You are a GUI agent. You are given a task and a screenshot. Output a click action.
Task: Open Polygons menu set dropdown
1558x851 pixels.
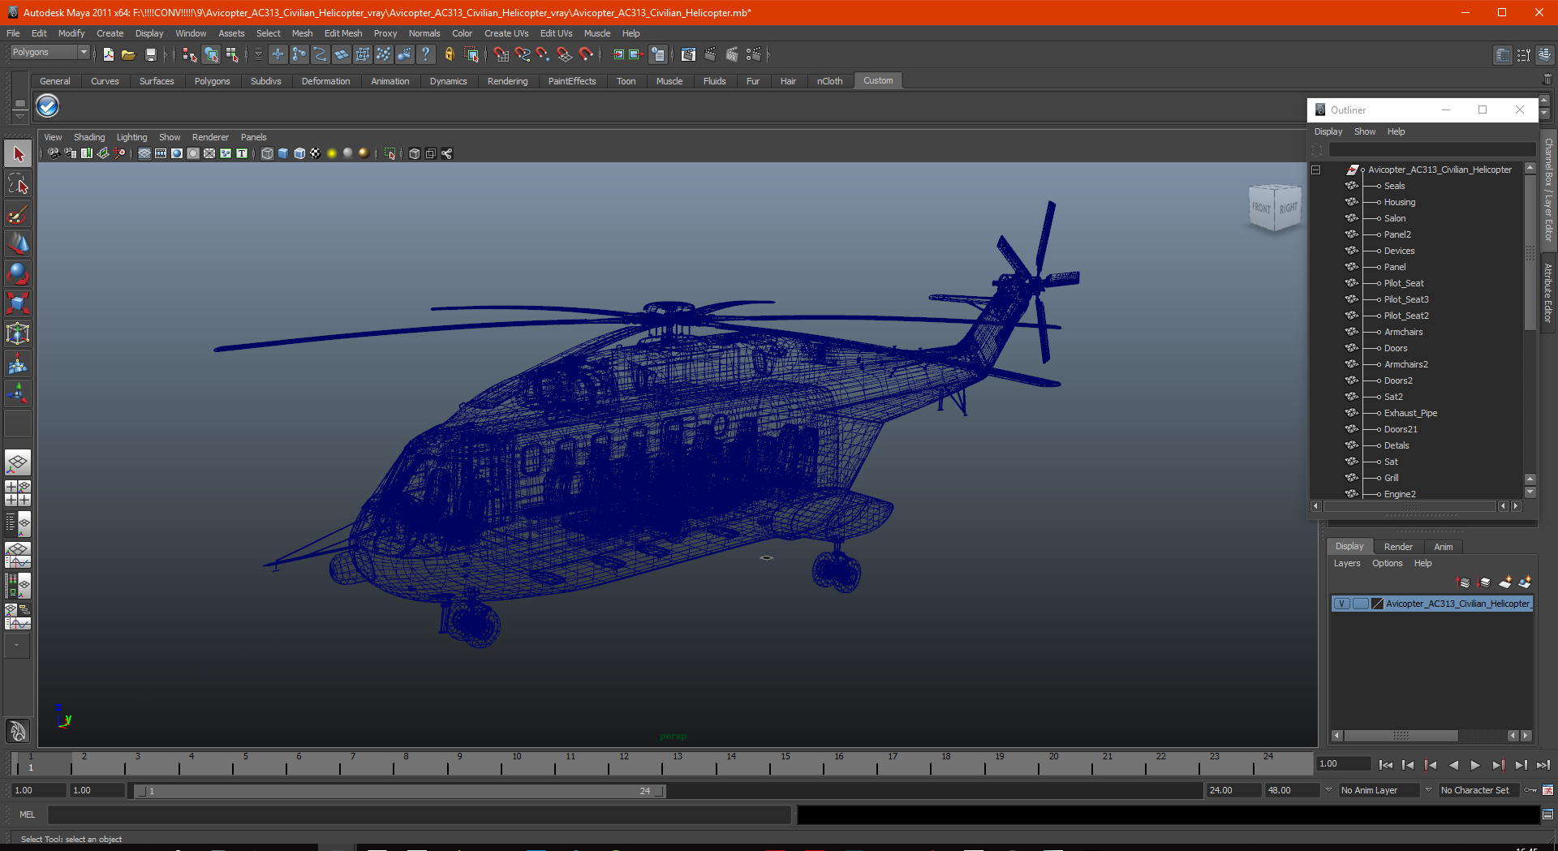click(x=49, y=52)
